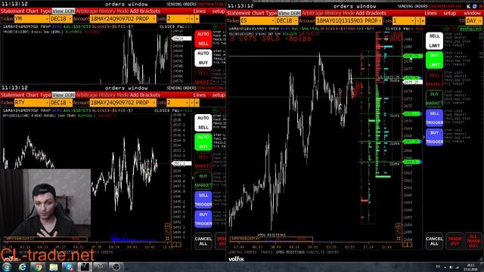Click ALL TRADE OUT in ES window
Image resolution: width=484 pixels, height=272 pixels.
coord(473,241)
